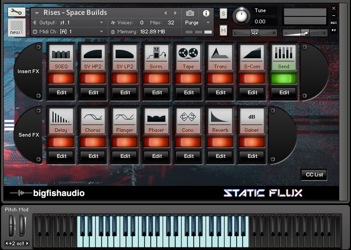Viewport: 351px width, 250px height.
Task: Click the Tune value 0.00
Action: pos(260,22)
